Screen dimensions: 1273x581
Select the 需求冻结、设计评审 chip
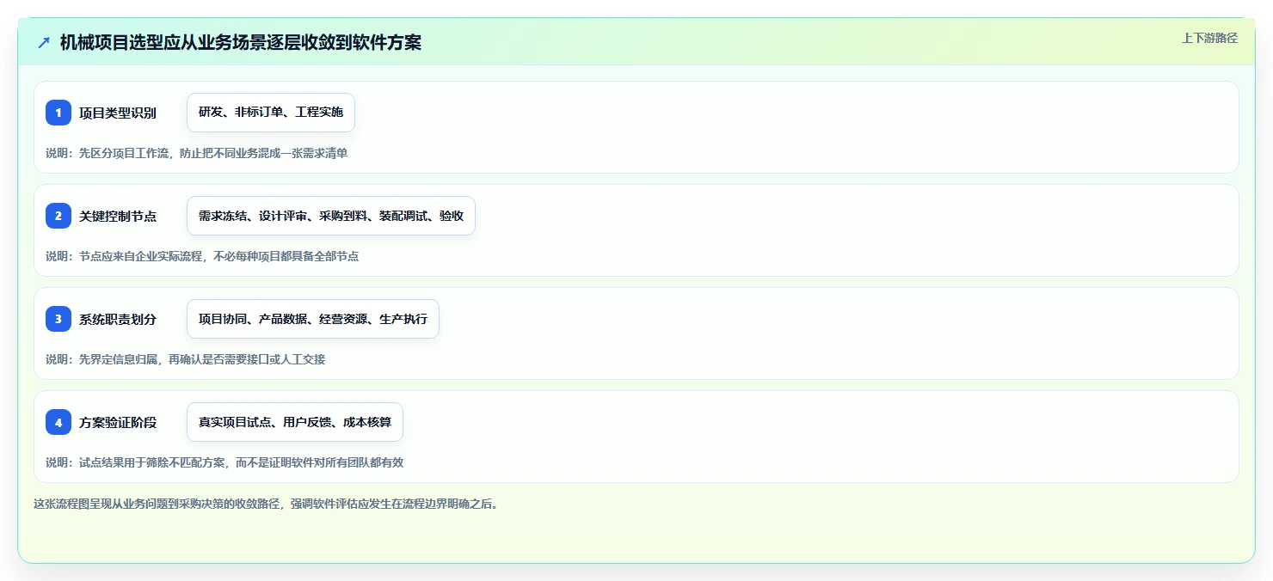pyautogui.click(x=331, y=216)
